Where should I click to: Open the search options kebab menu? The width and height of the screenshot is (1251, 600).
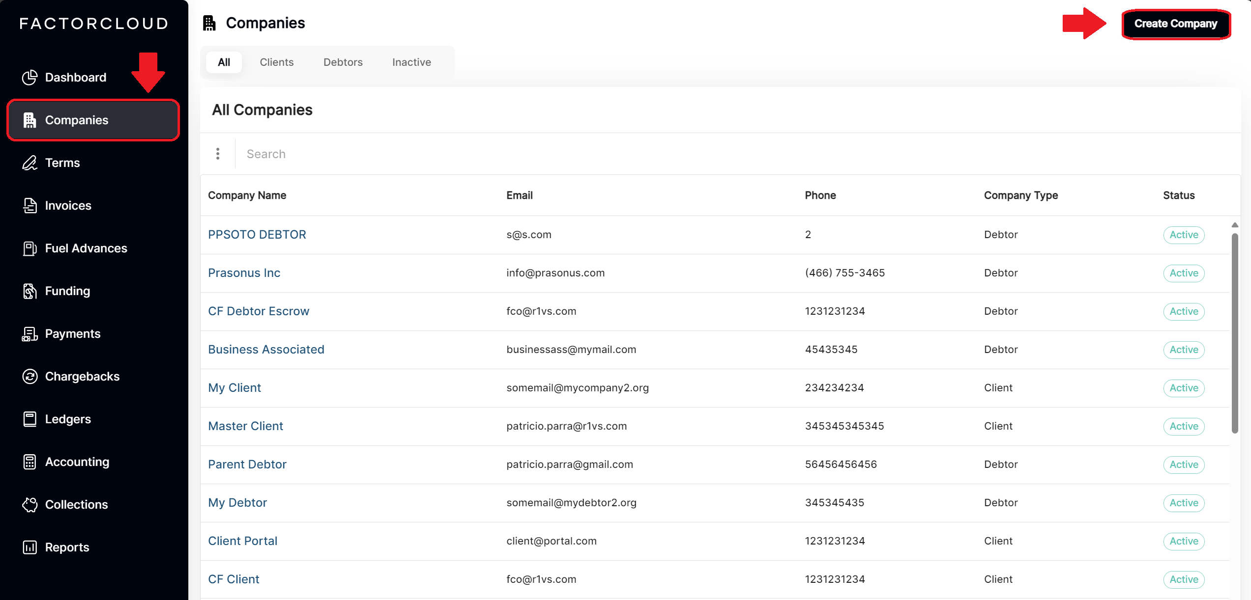tap(218, 153)
